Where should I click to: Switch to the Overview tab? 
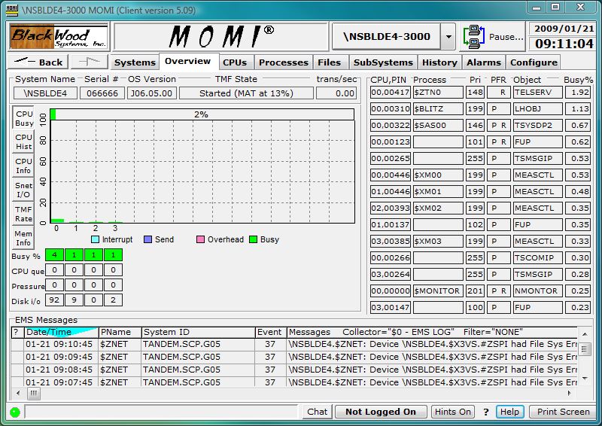(x=187, y=62)
